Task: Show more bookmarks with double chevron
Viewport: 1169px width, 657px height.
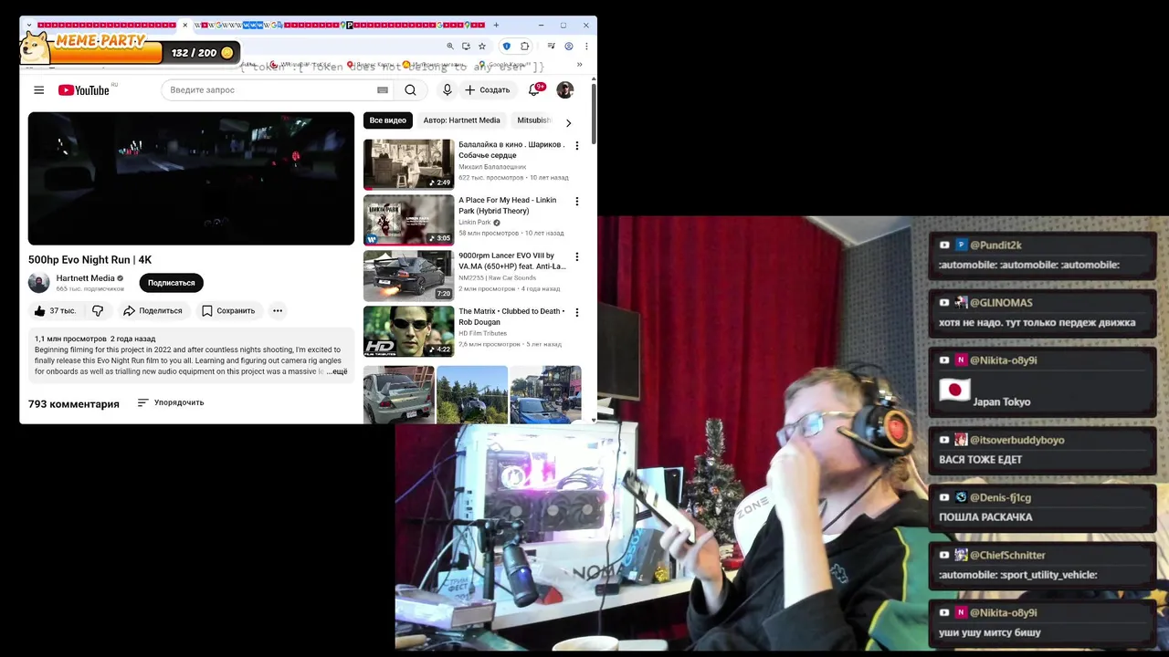Action: pos(579,65)
